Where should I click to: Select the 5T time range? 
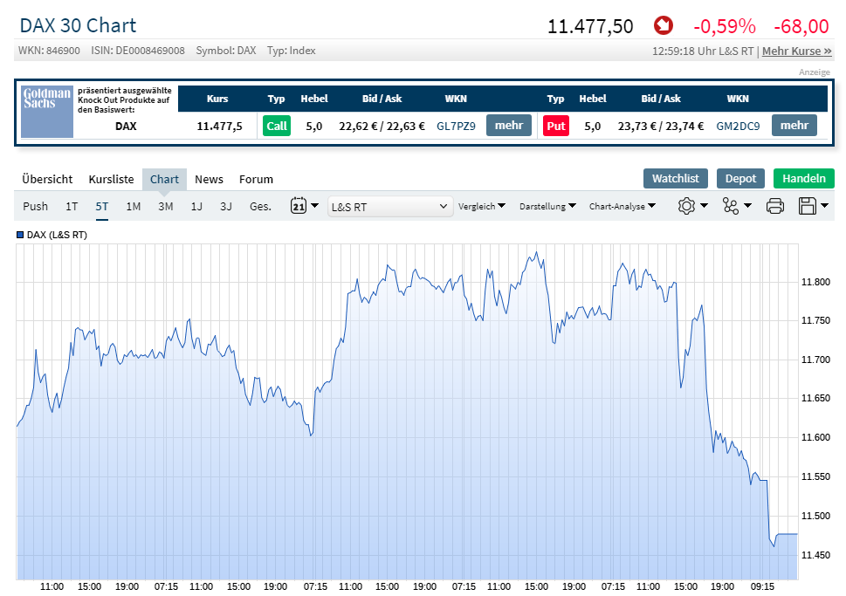pos(102,206)
